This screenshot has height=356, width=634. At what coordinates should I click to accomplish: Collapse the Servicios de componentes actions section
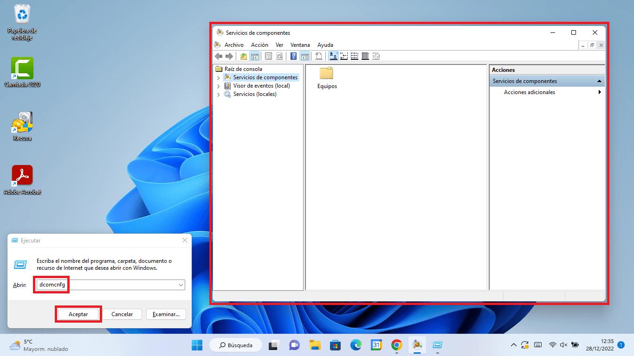[600, 81]
